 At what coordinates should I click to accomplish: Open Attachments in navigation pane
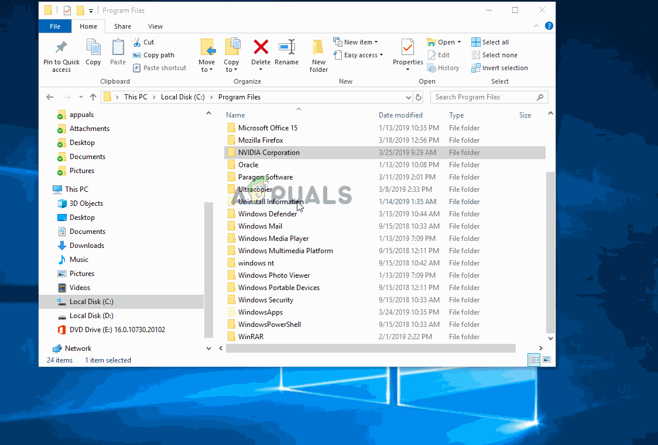(90, 129)
